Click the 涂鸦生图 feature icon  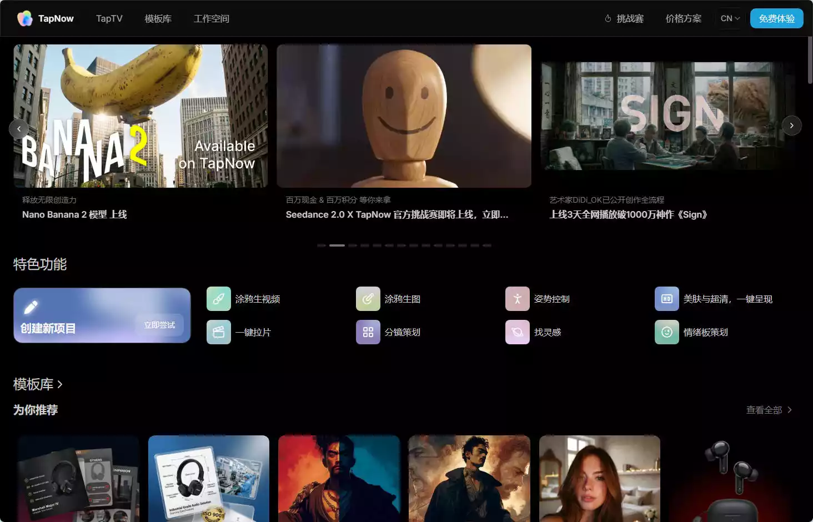pos(368,299)
